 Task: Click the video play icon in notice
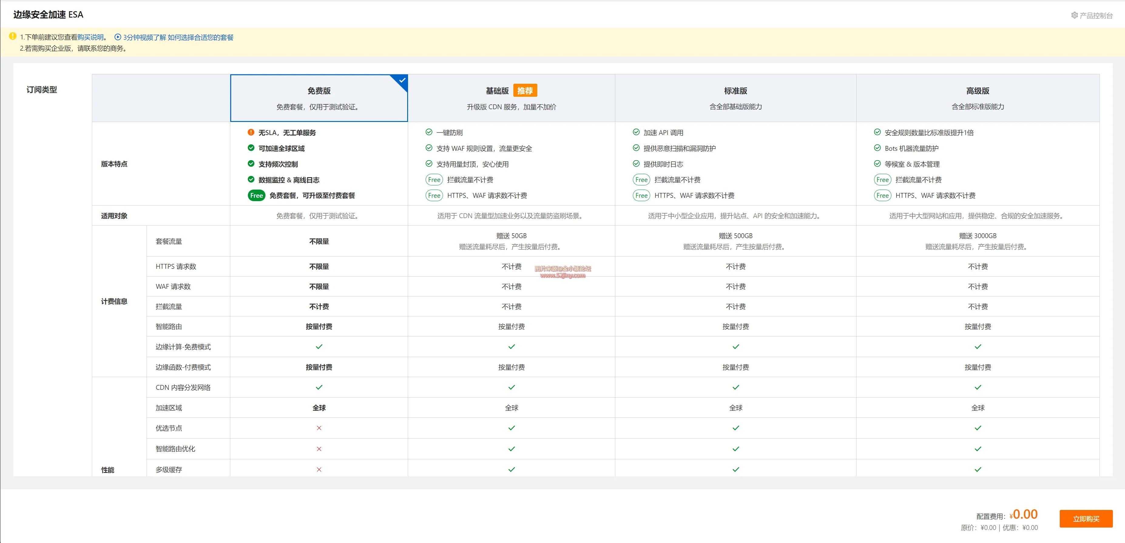coord(117,37)
